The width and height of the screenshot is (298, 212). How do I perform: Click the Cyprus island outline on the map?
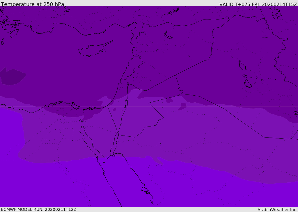[95, 49]
